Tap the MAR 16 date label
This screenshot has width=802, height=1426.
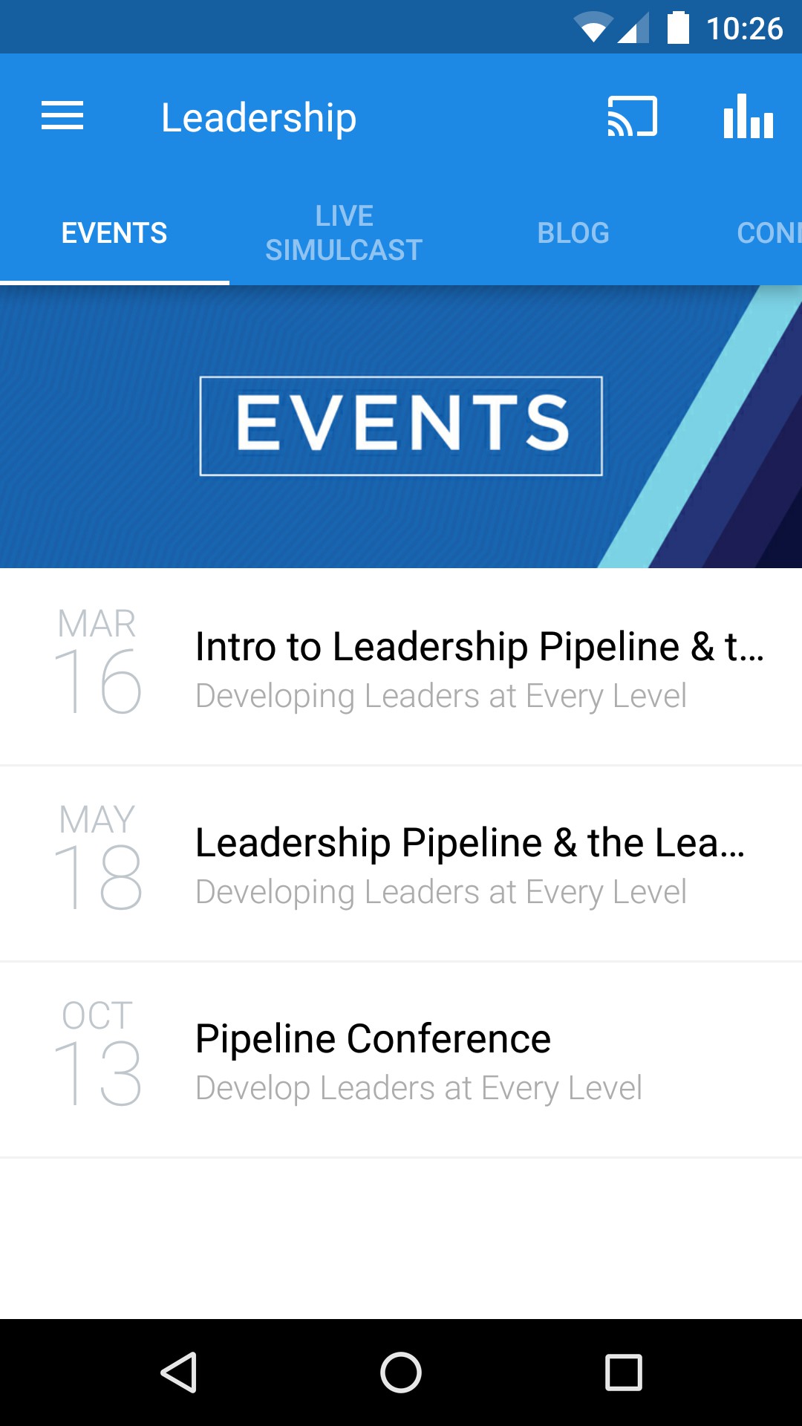[97, 661]
